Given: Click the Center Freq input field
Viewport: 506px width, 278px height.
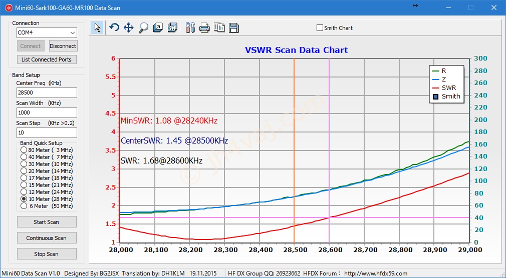Looking at the screenshot, I should coord(47,92).
